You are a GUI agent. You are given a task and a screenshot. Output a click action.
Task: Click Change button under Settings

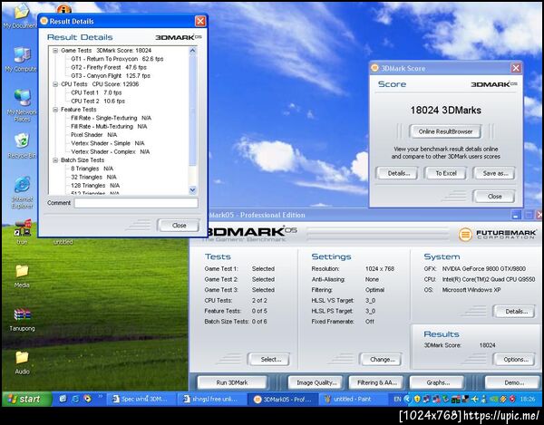(382, 360)
